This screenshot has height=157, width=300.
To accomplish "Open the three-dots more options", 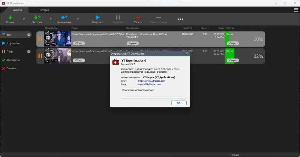I will click(x=180, y=19).
